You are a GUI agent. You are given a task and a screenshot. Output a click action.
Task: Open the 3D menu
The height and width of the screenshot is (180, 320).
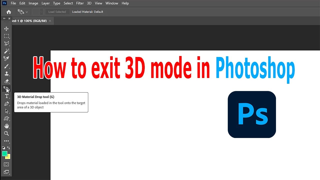tap(89, 3)
